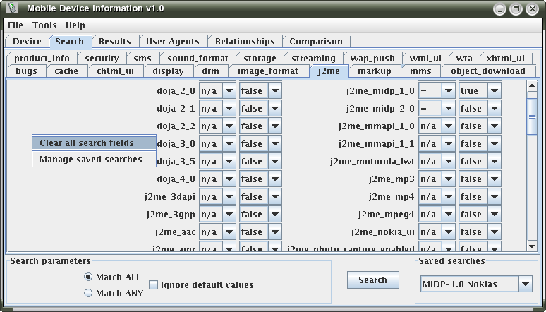The image size is (546, 312).
Task: Enable the Ignore default values checkbox
Action: [154, 285]
